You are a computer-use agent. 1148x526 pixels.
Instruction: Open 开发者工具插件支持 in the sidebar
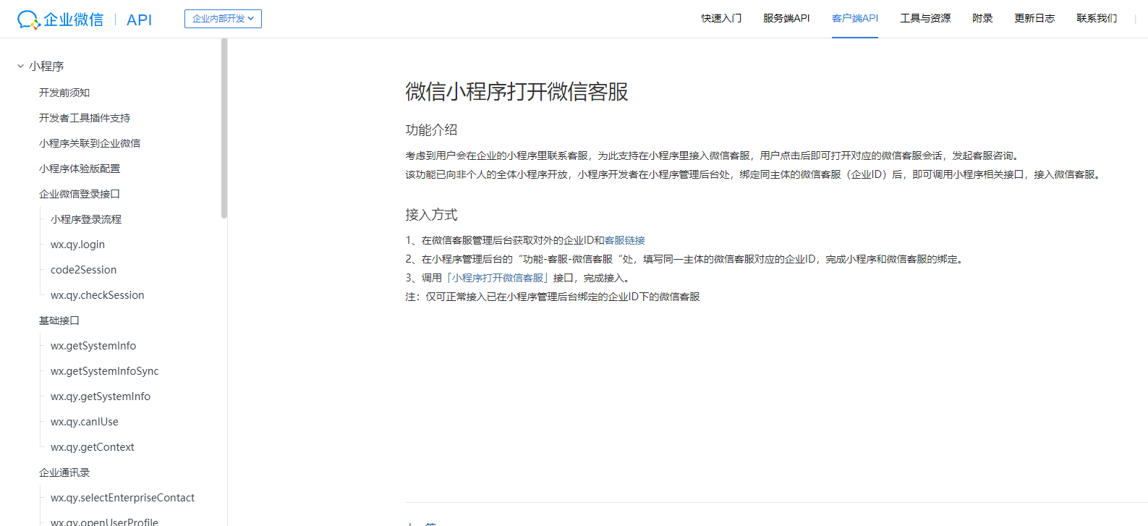click(x=85, y=118)
